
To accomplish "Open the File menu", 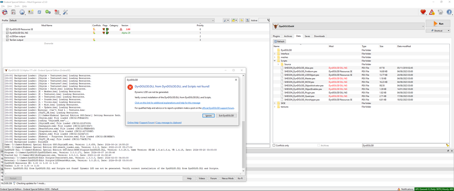I will [x=3, y=6].
